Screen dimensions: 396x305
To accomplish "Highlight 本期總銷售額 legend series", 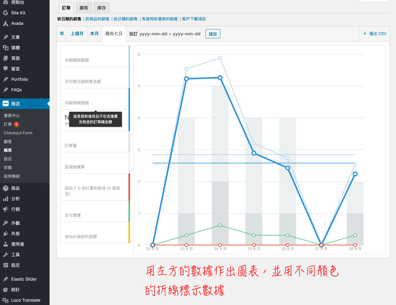I will click(x=95, y=56).
